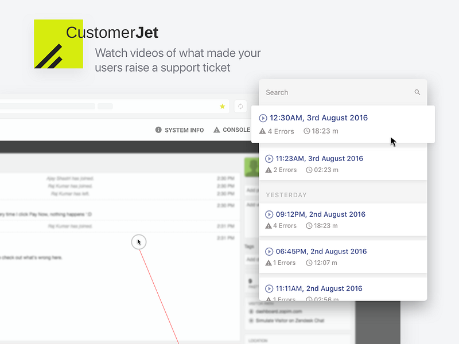Click the clock icon beside 18:23 m at 12:30AM
The height and width of the screenshot is (344, 459).
click(x=306, y=131)
